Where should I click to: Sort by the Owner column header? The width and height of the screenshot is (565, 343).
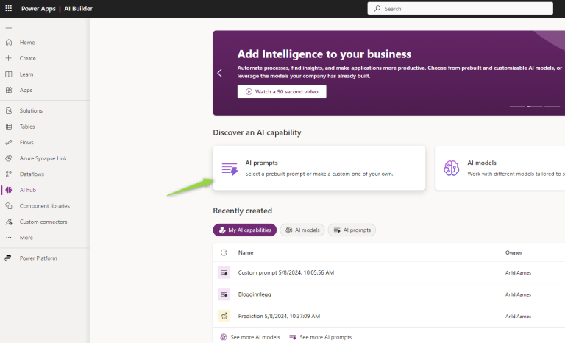click(x=514, y=252)
